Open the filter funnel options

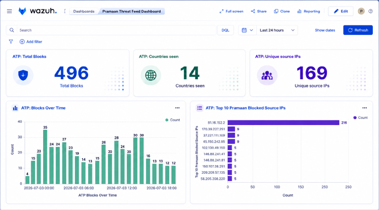tap(11, 42)
